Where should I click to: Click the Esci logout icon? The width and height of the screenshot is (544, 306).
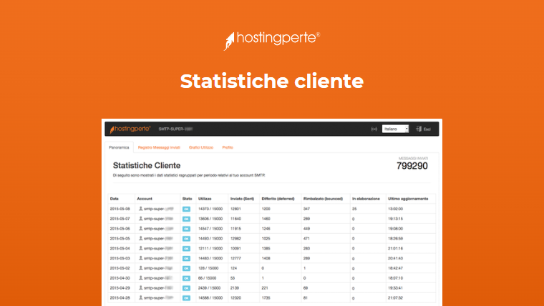418,129
